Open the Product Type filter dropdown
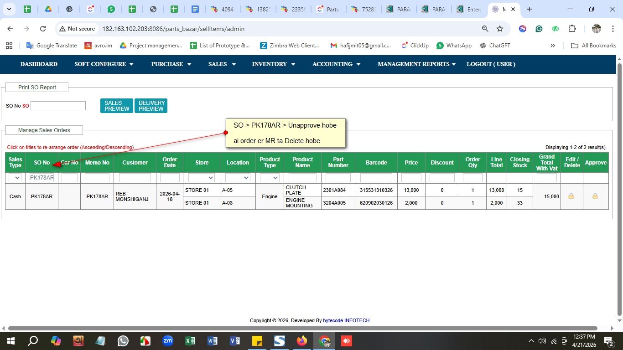 click(270, 178)
